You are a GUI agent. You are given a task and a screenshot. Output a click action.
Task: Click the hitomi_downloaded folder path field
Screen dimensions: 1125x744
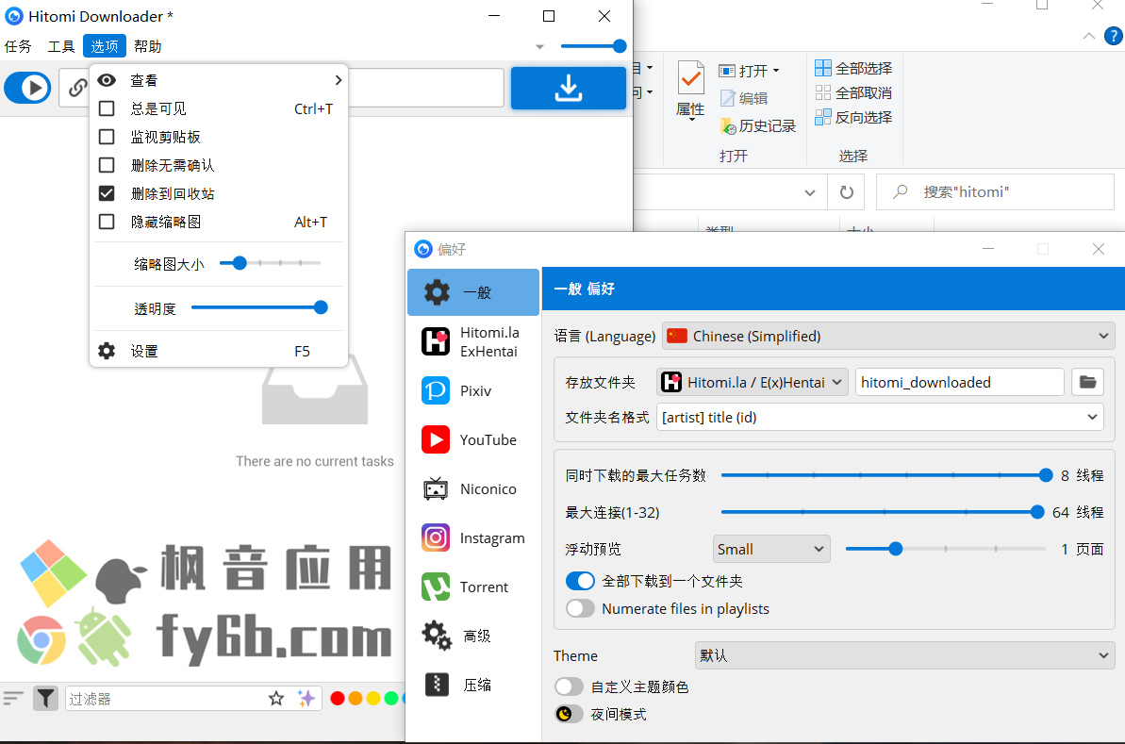[x=959, y=383]
